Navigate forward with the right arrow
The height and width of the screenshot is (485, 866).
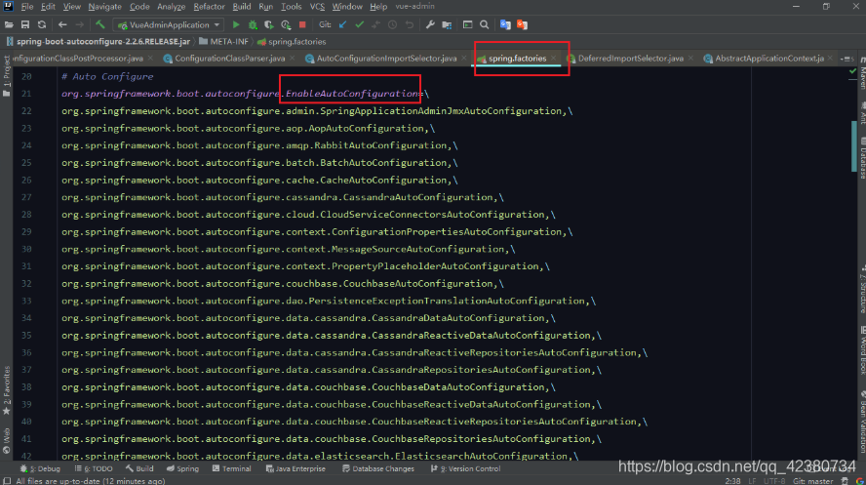point(80,24)
